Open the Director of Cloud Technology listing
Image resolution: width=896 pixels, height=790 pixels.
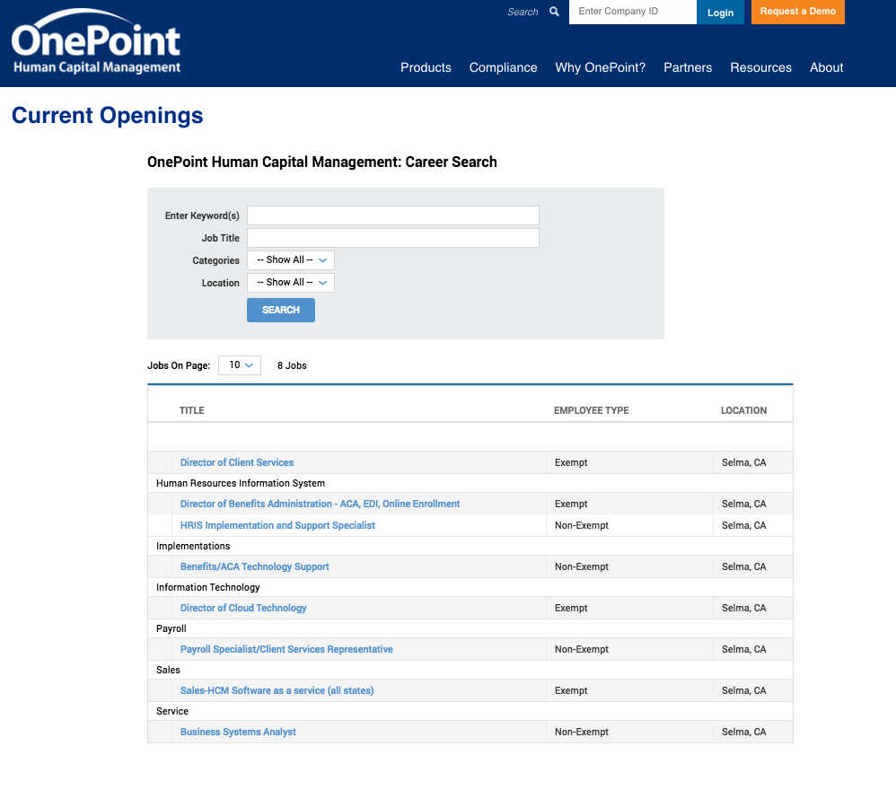click(242, 608)
